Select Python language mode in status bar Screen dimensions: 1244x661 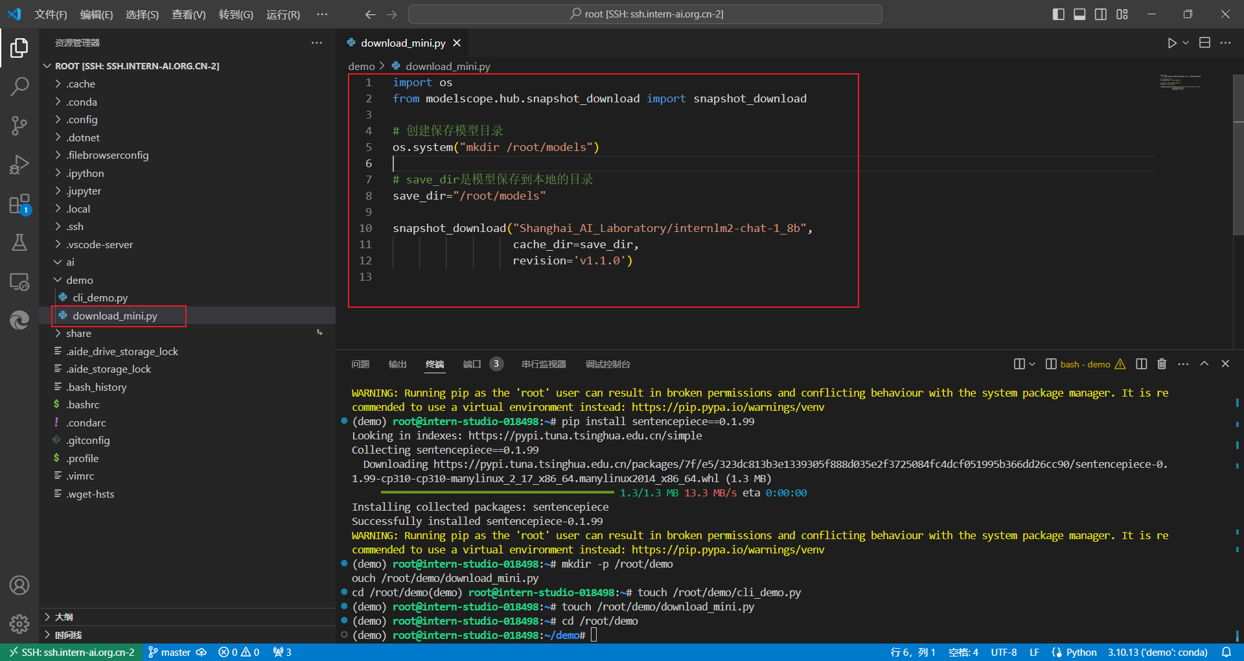click(1081, 652)
